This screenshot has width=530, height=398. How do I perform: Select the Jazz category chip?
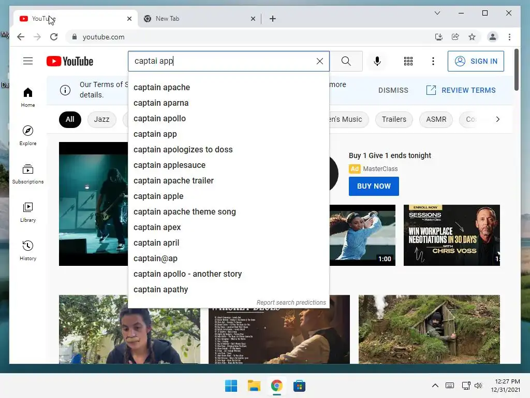point(102,120)
